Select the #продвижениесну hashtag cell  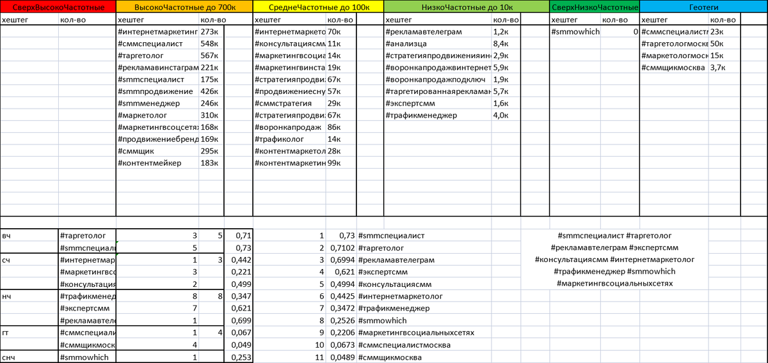289,91
